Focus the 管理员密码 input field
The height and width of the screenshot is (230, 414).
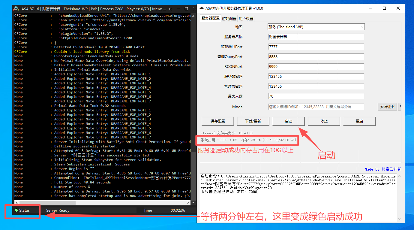click(x=316, y=86)
